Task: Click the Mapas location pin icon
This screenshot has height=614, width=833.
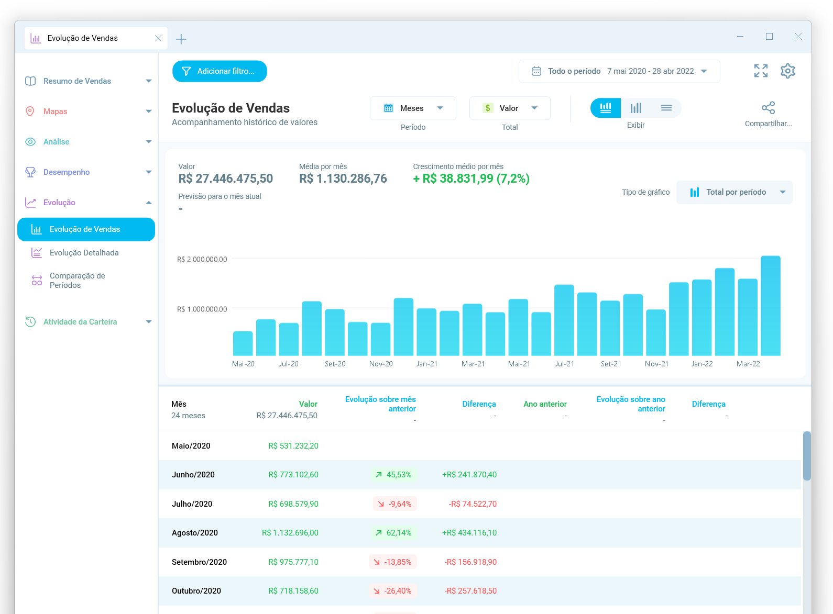Action: point(30,111)
